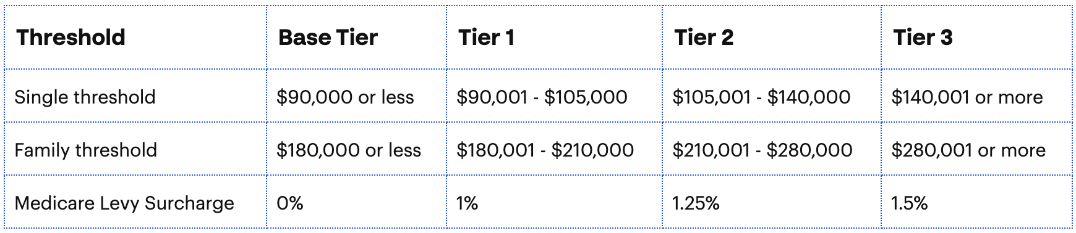Click the Threshold column header
Image resolution: width=1076 pixels, height=233 pixels.
[135, 38]
